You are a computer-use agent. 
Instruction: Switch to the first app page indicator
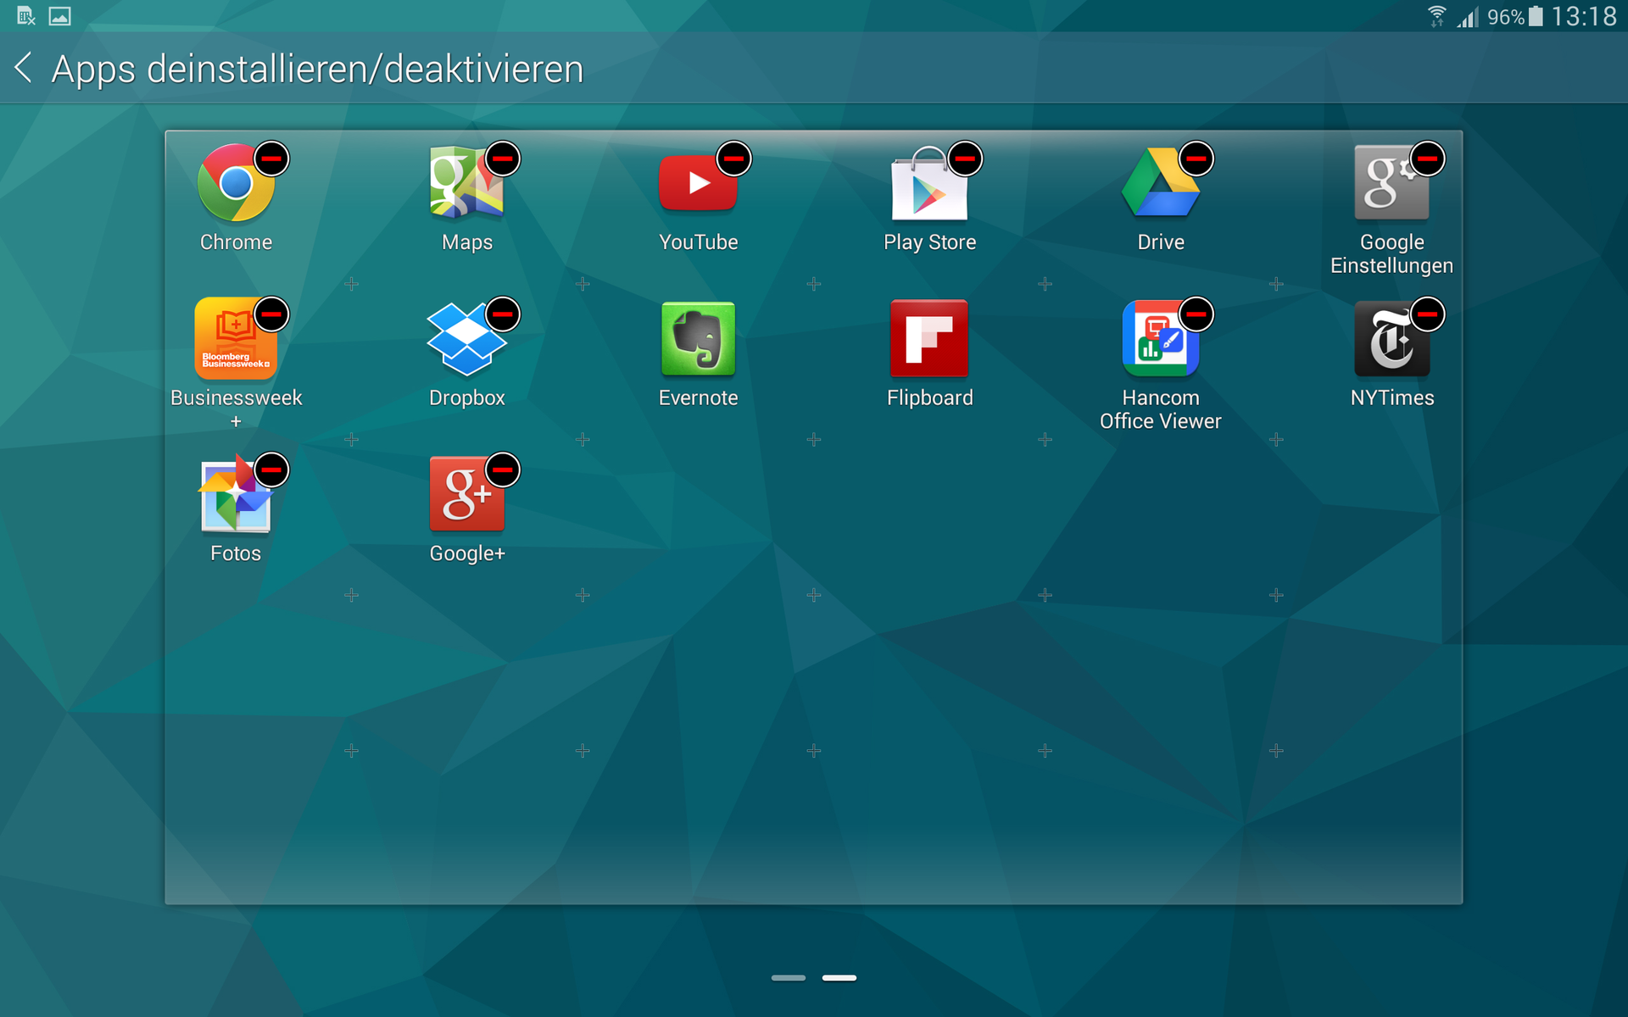[x=789, y=978]
